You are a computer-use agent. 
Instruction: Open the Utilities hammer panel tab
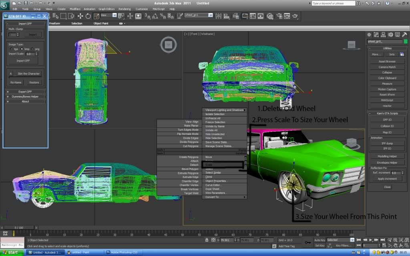(x=404, y=34)
